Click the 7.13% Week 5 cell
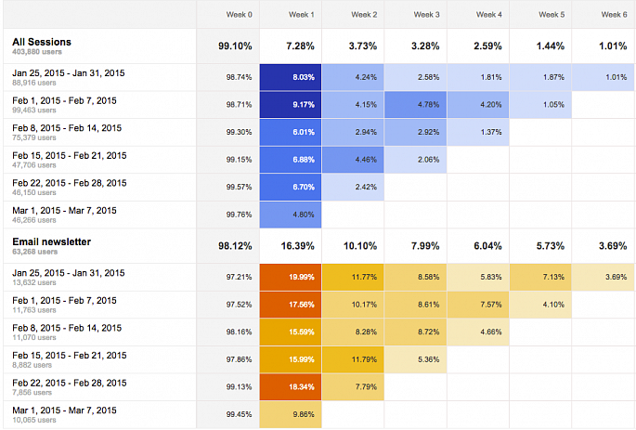The height and width of the screenshot is (430, 636). point(540,277)
